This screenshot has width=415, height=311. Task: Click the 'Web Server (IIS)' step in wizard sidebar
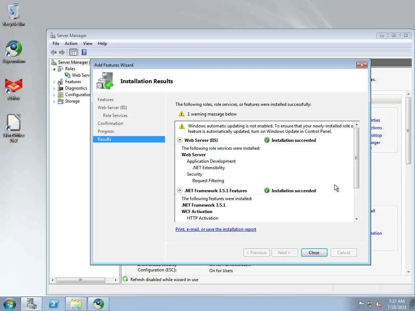pos(112,108)
